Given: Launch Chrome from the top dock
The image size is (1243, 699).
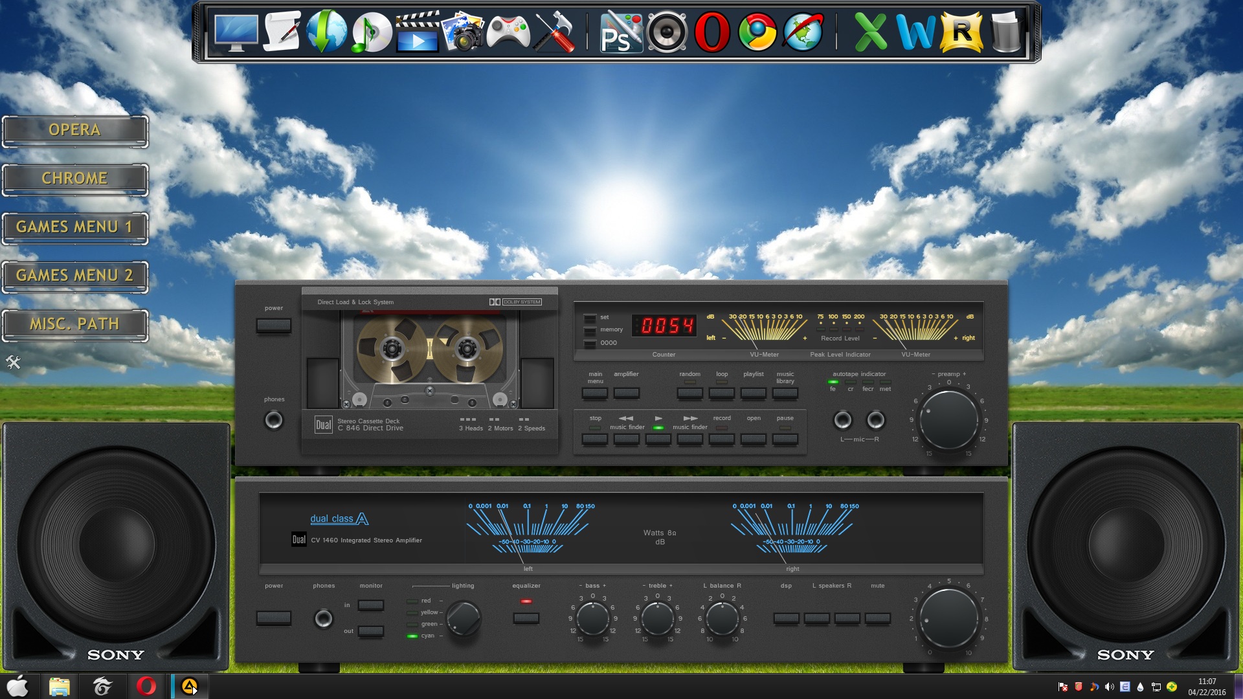Looking at the screenshot, I should [757, 32].
